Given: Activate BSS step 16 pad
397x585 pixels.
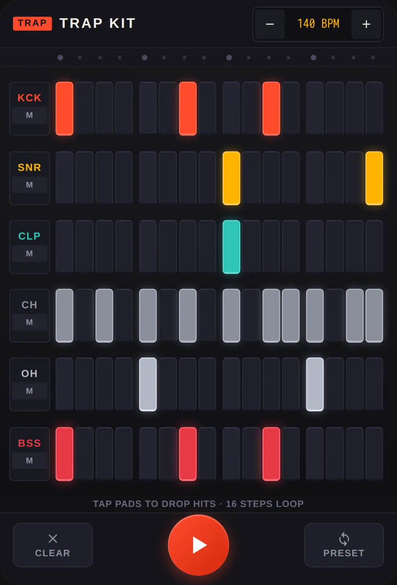Looking at the screenshot, I should pyautogui.click(x=374, y=454).
